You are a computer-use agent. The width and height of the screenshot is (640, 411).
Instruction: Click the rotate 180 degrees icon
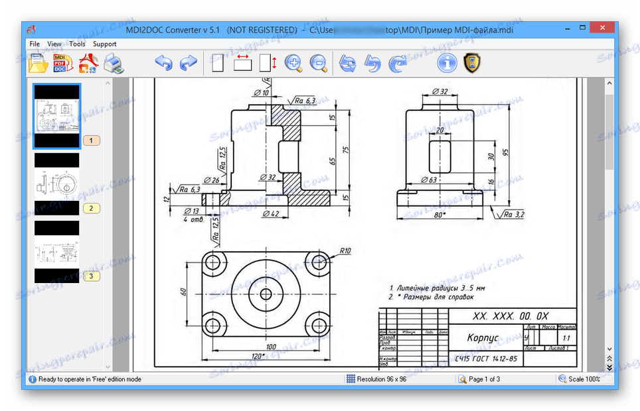(x=348, y=64)
